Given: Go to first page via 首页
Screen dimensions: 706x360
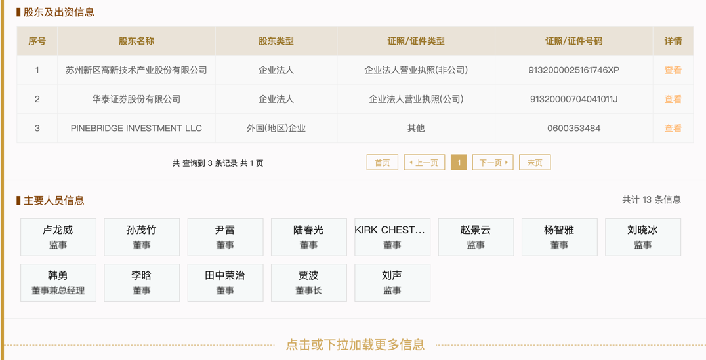Looking at the screenshot, I should (382, 163).
